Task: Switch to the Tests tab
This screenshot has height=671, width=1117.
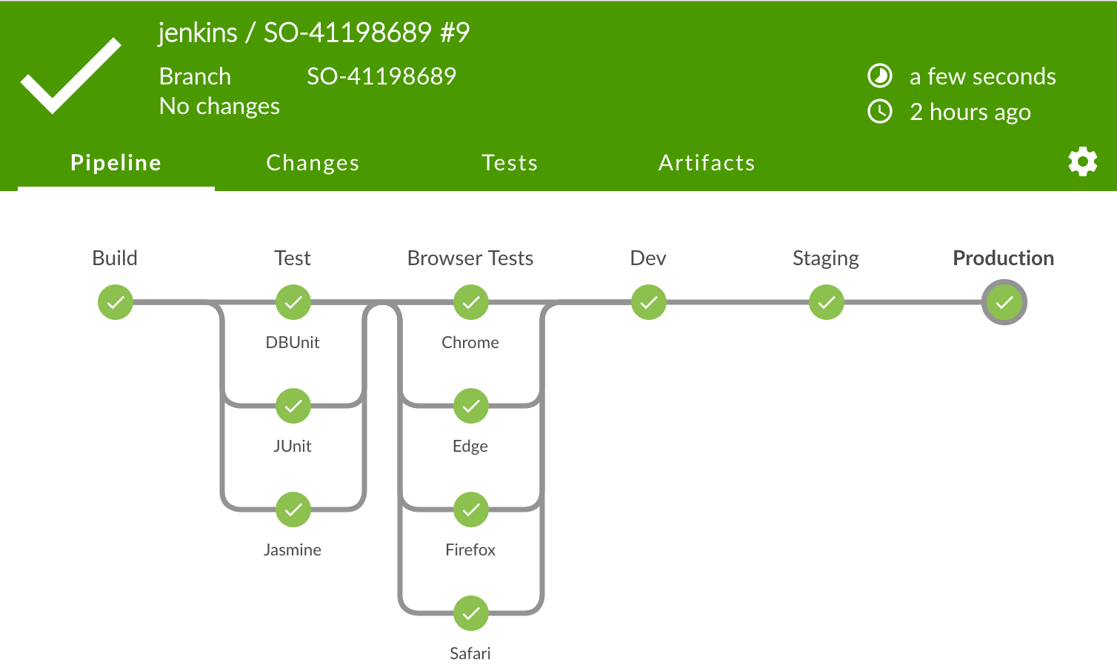Action: (x=510, y=163)
